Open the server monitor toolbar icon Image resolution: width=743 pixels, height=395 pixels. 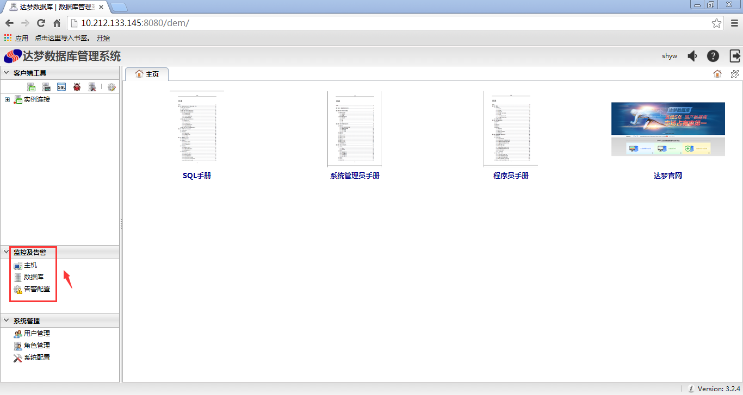tap(47, 87)
